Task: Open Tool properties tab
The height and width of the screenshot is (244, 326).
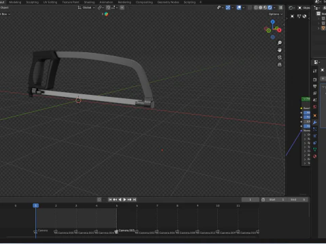Action: (315, 71)
